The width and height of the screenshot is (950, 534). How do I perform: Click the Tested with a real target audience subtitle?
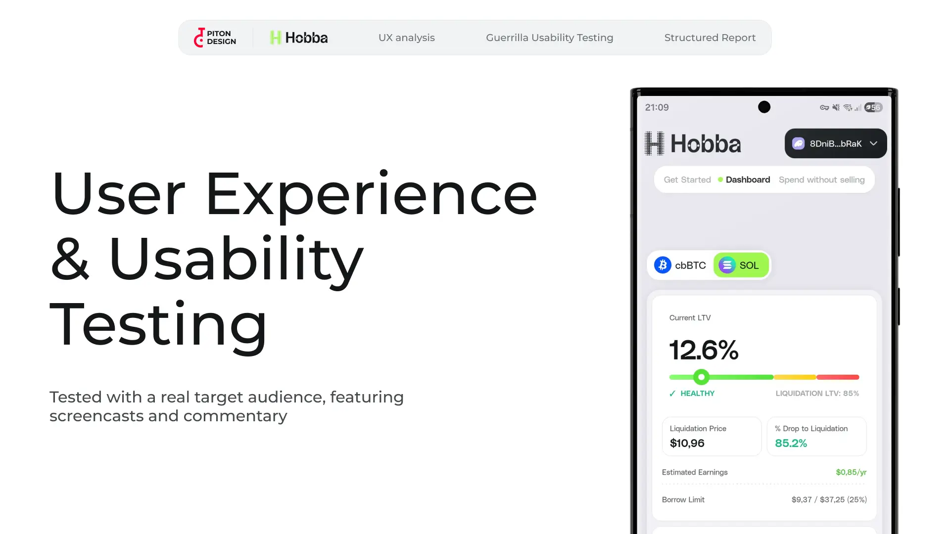pyautogui.click(x=227, y=406)
